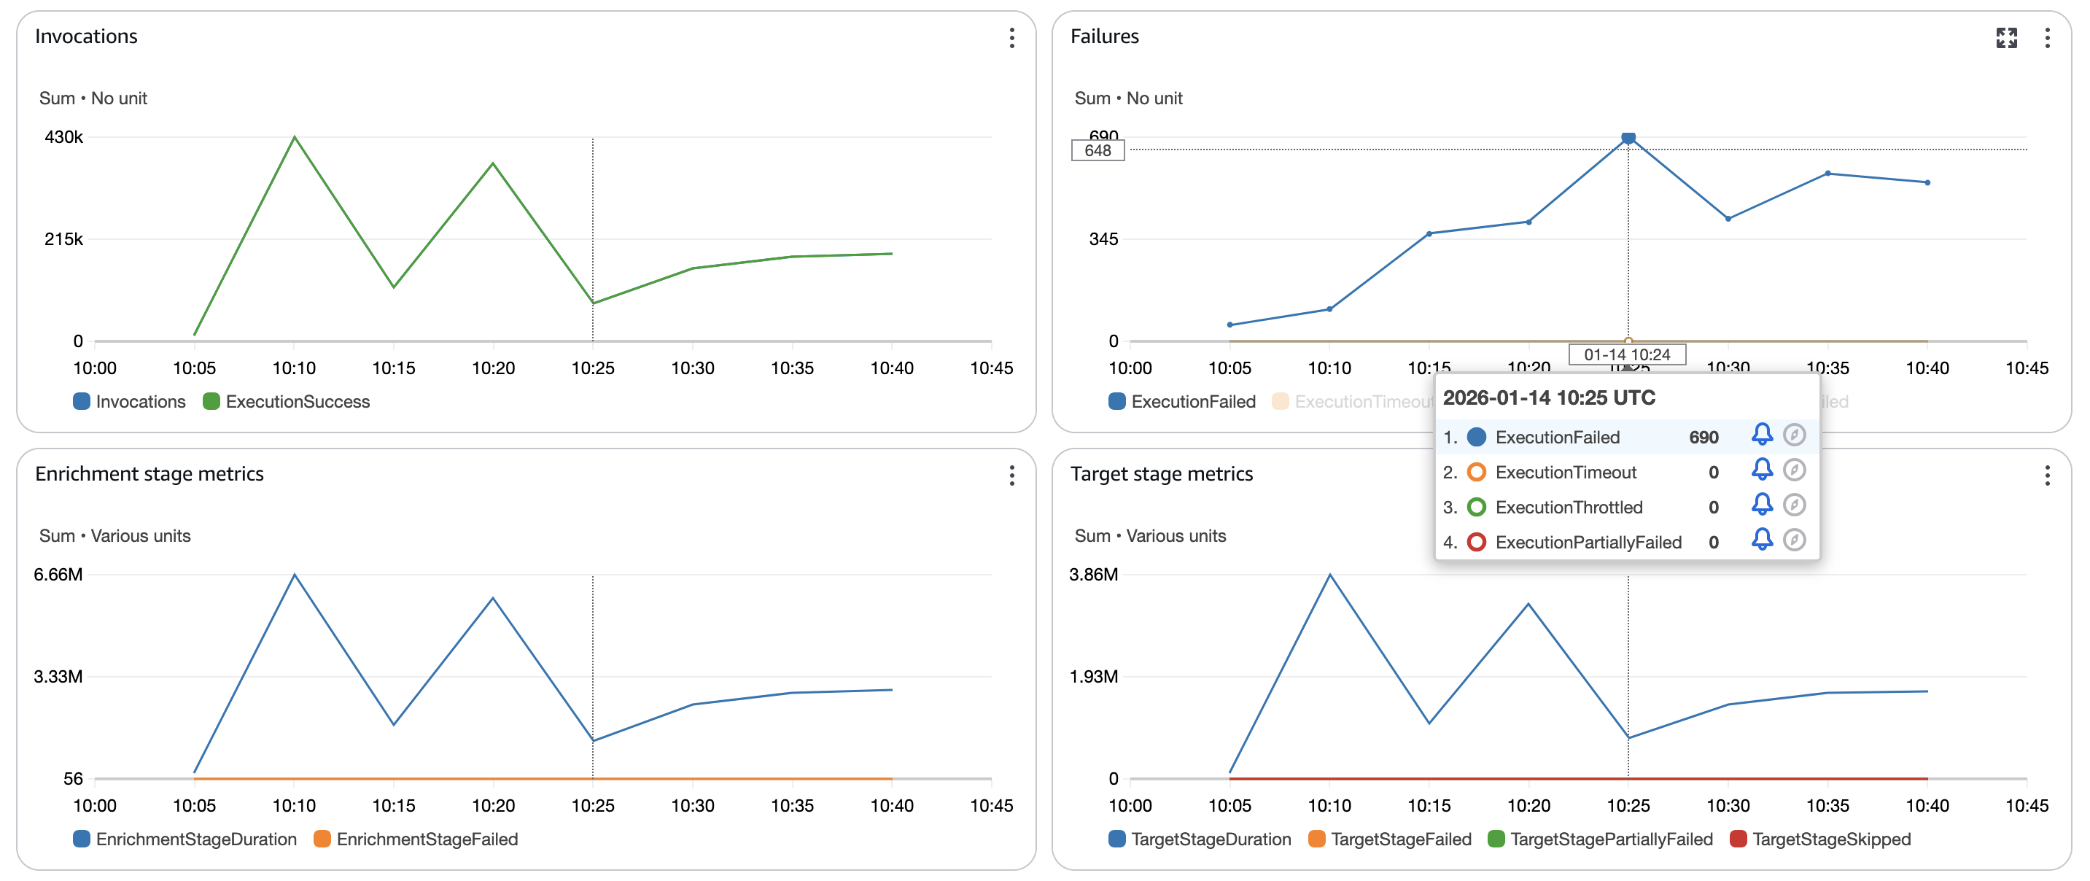Open Target stage metrics actions menu
The image size is (2090, 881).
pyautogui.click(x=2047, y=476)
